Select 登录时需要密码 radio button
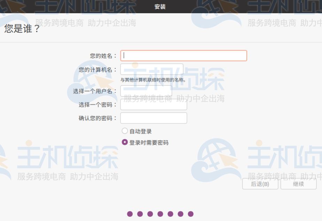The width and height of the screenshot is (322, 221). click(125, 142)
